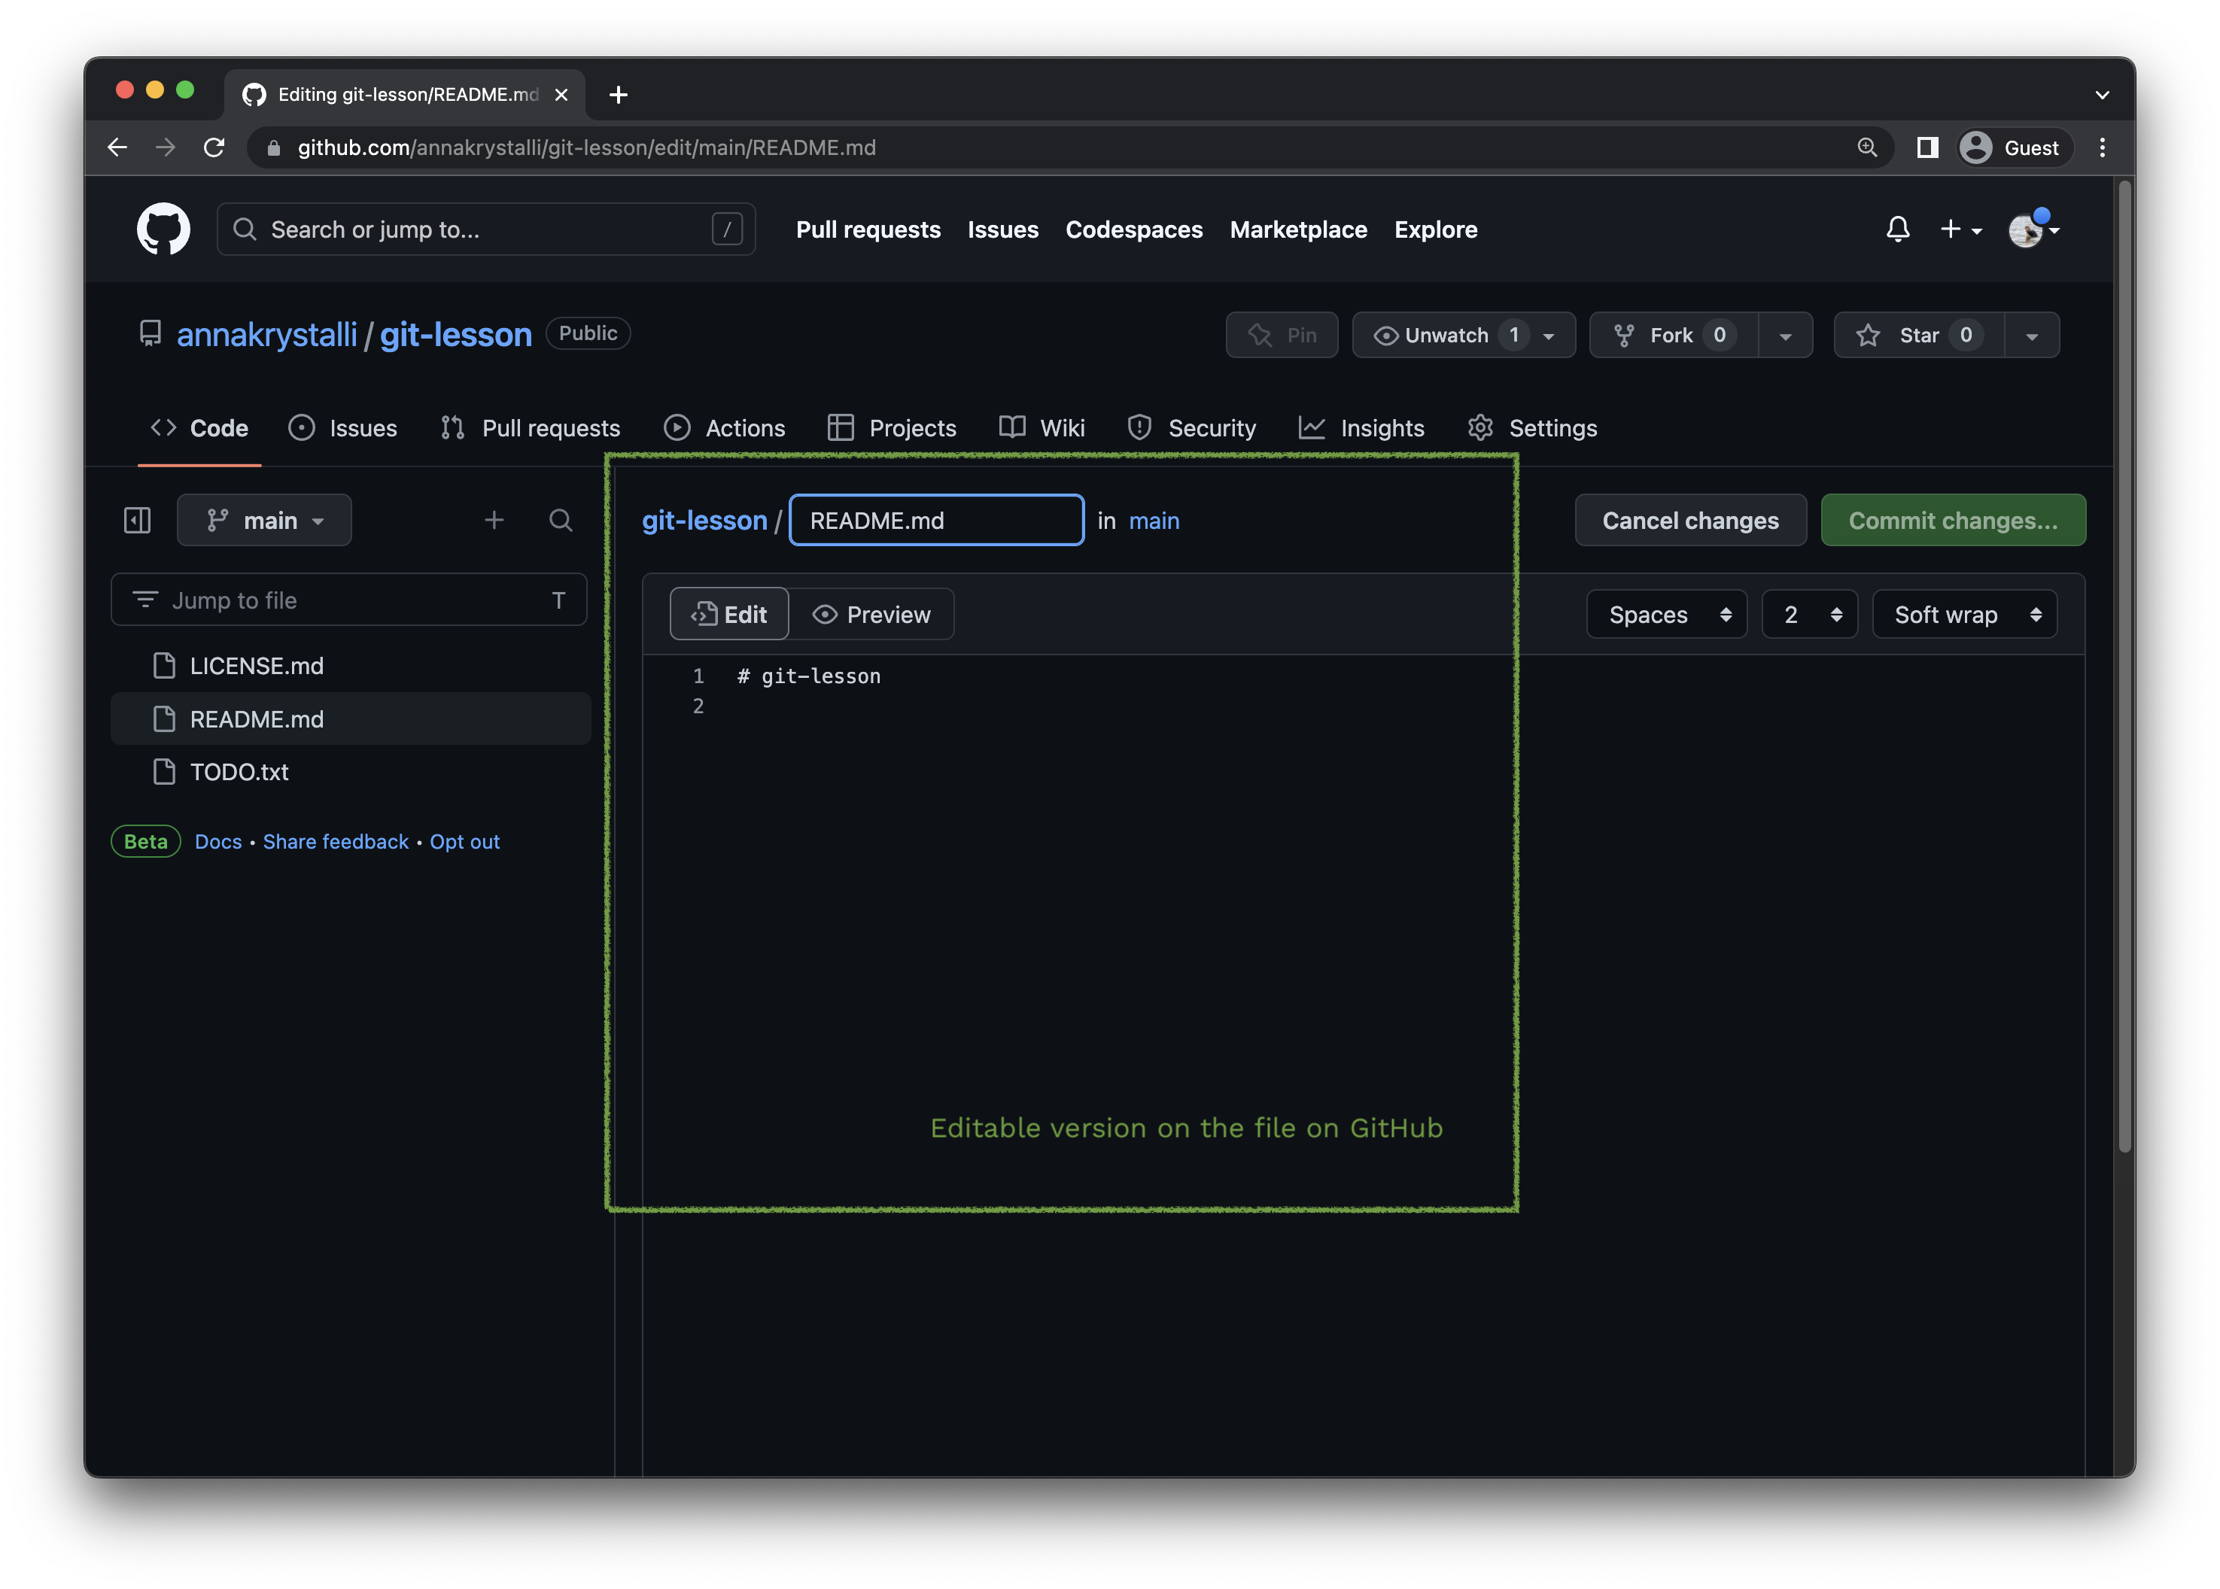
Task: Add a new file with plus icon
Action: coord(494,520)
